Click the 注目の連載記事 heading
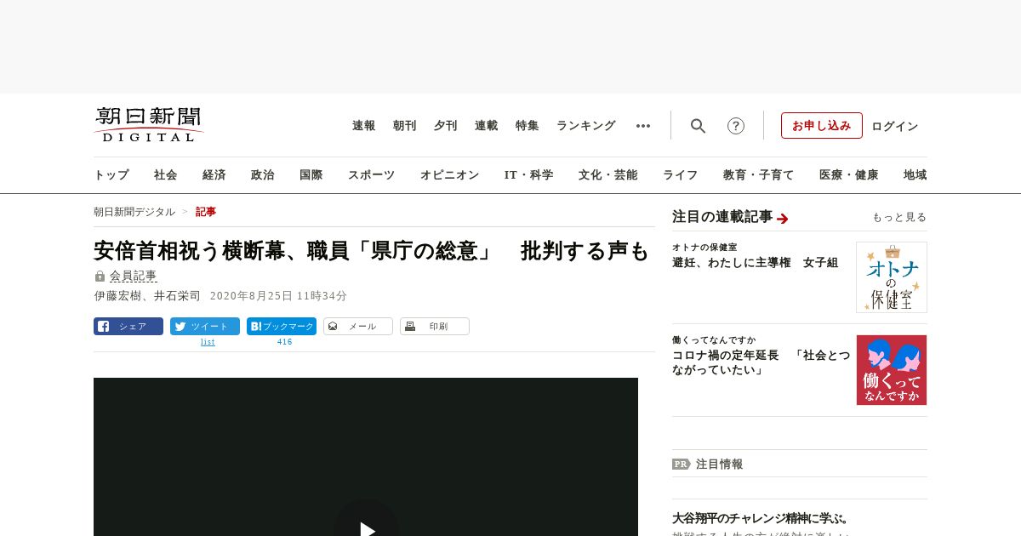1021x536 pixels. pos(722,217)
